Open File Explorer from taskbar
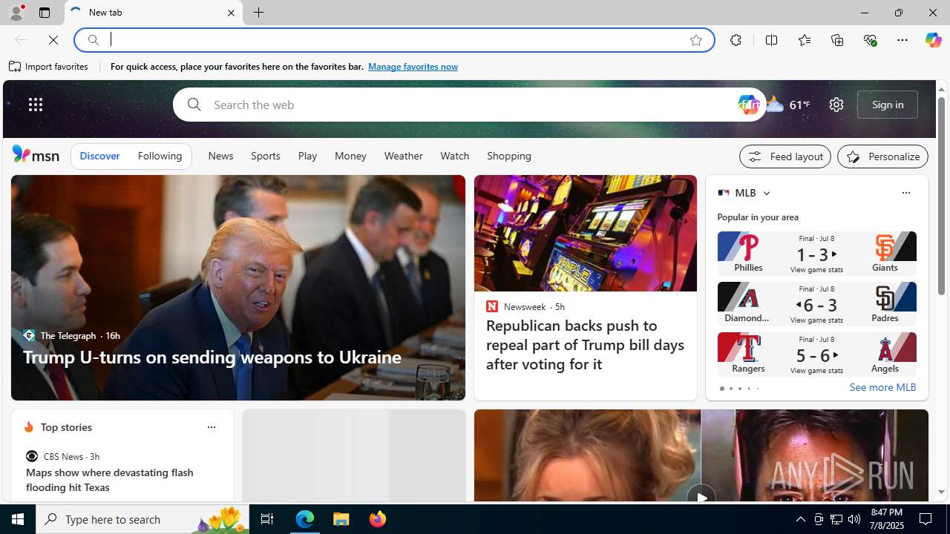Viewport: 950px width, 534px height. point(341,519)
